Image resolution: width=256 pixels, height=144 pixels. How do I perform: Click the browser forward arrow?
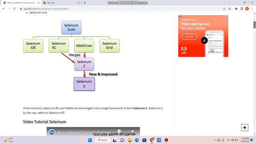(x=9, y=9)
